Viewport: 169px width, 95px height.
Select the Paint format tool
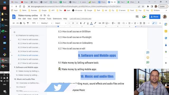click(x=28, y=23)
